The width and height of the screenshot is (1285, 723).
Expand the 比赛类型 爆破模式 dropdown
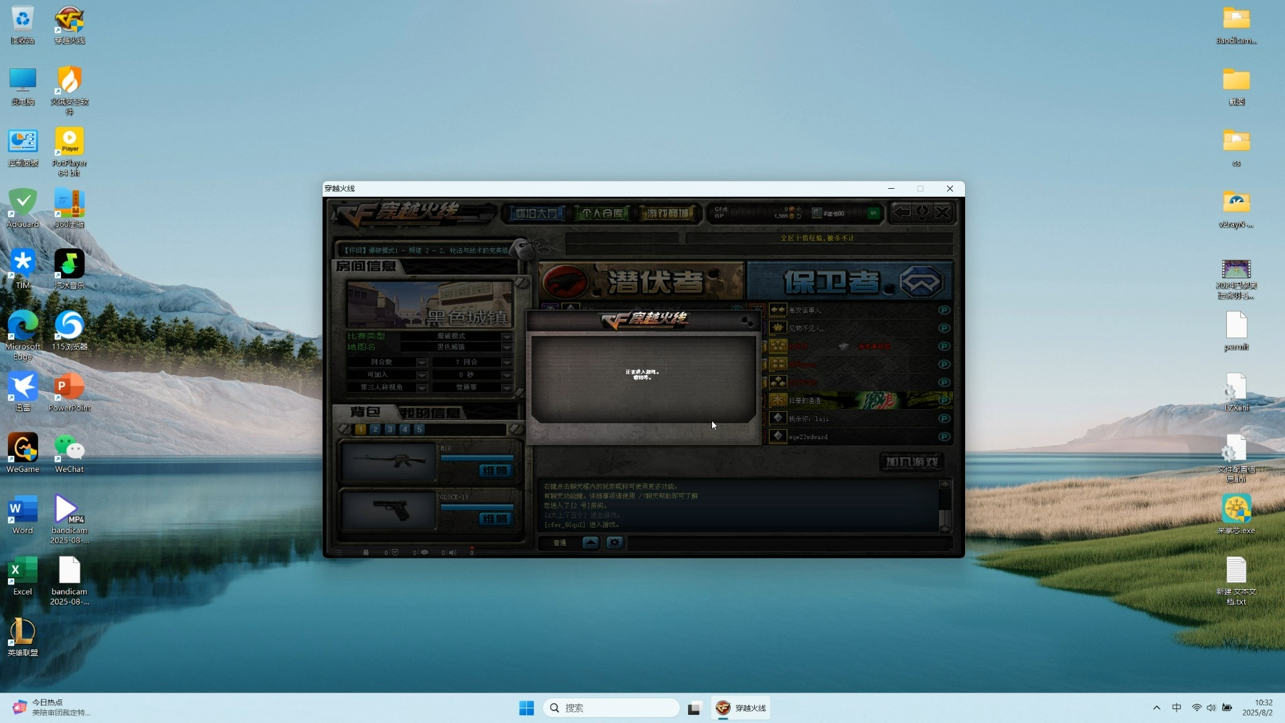(x=507, y=336)
